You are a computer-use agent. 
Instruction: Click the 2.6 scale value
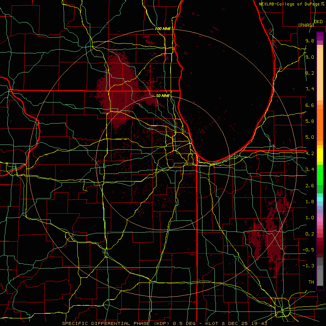[310, 186]
